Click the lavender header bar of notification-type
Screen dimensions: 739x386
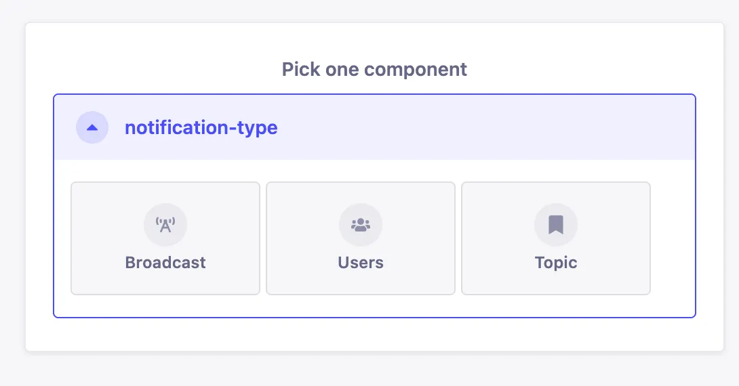click(x=475, y=127)
